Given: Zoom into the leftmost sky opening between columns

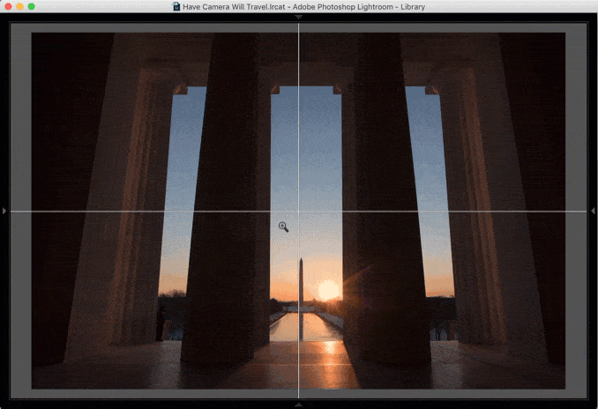Looking at the screenshot, I should (x=181, y=190).
